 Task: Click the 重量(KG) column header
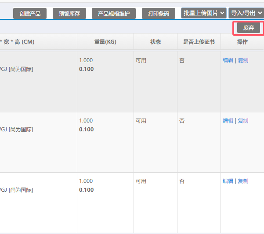click(x=105, y=42)
